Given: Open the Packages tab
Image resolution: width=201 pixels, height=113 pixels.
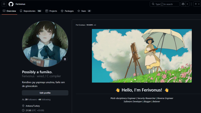Looking at the screenshot, I should pos(67,11).
